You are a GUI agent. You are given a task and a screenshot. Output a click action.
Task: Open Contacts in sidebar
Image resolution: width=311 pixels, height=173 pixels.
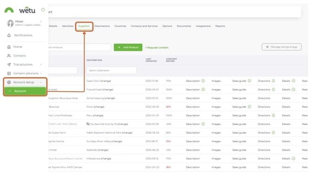coord(19,56)
